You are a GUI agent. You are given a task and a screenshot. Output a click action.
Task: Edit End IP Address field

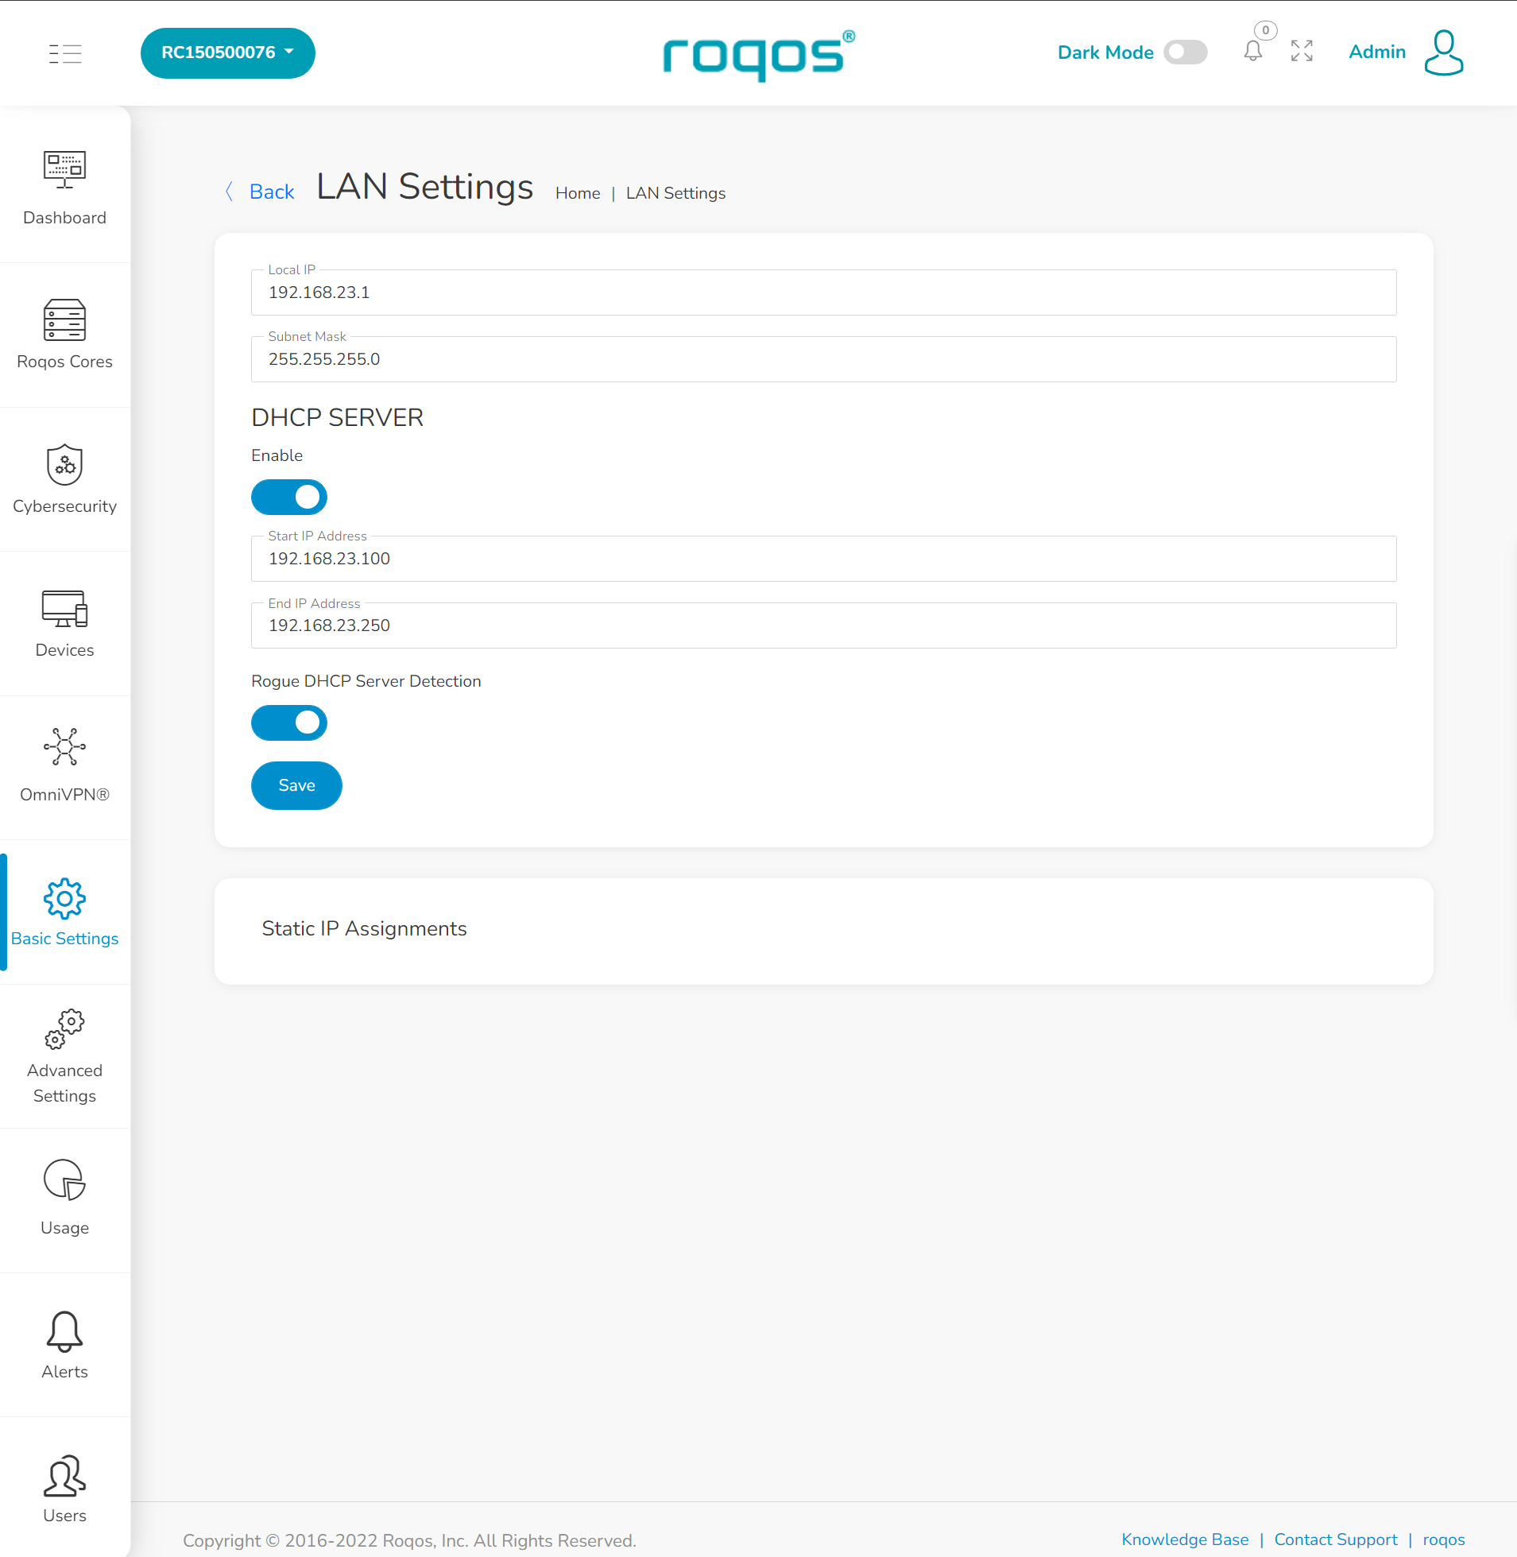point(823,626)
